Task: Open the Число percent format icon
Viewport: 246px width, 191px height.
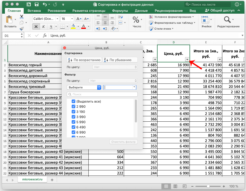Action: 136,20
